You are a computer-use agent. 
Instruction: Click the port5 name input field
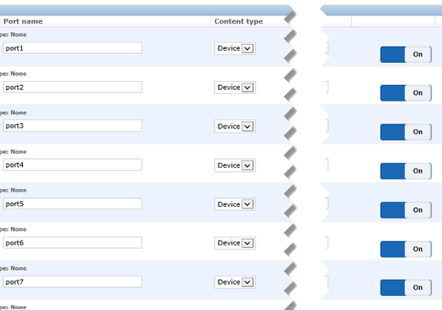[x=73, y=204]
